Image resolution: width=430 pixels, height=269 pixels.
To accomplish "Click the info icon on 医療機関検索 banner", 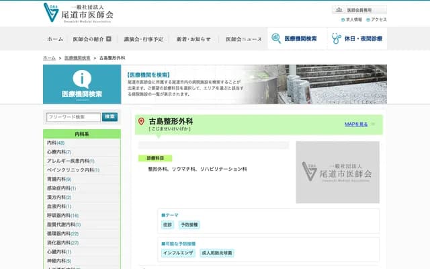I will coord(82,78).
